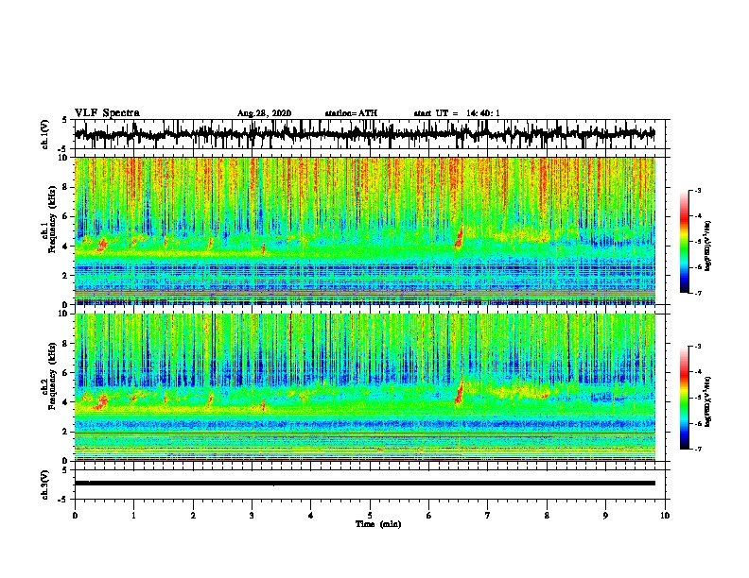Click the ch.1 voltage waveform trace
749x578 pixels.
364,134
